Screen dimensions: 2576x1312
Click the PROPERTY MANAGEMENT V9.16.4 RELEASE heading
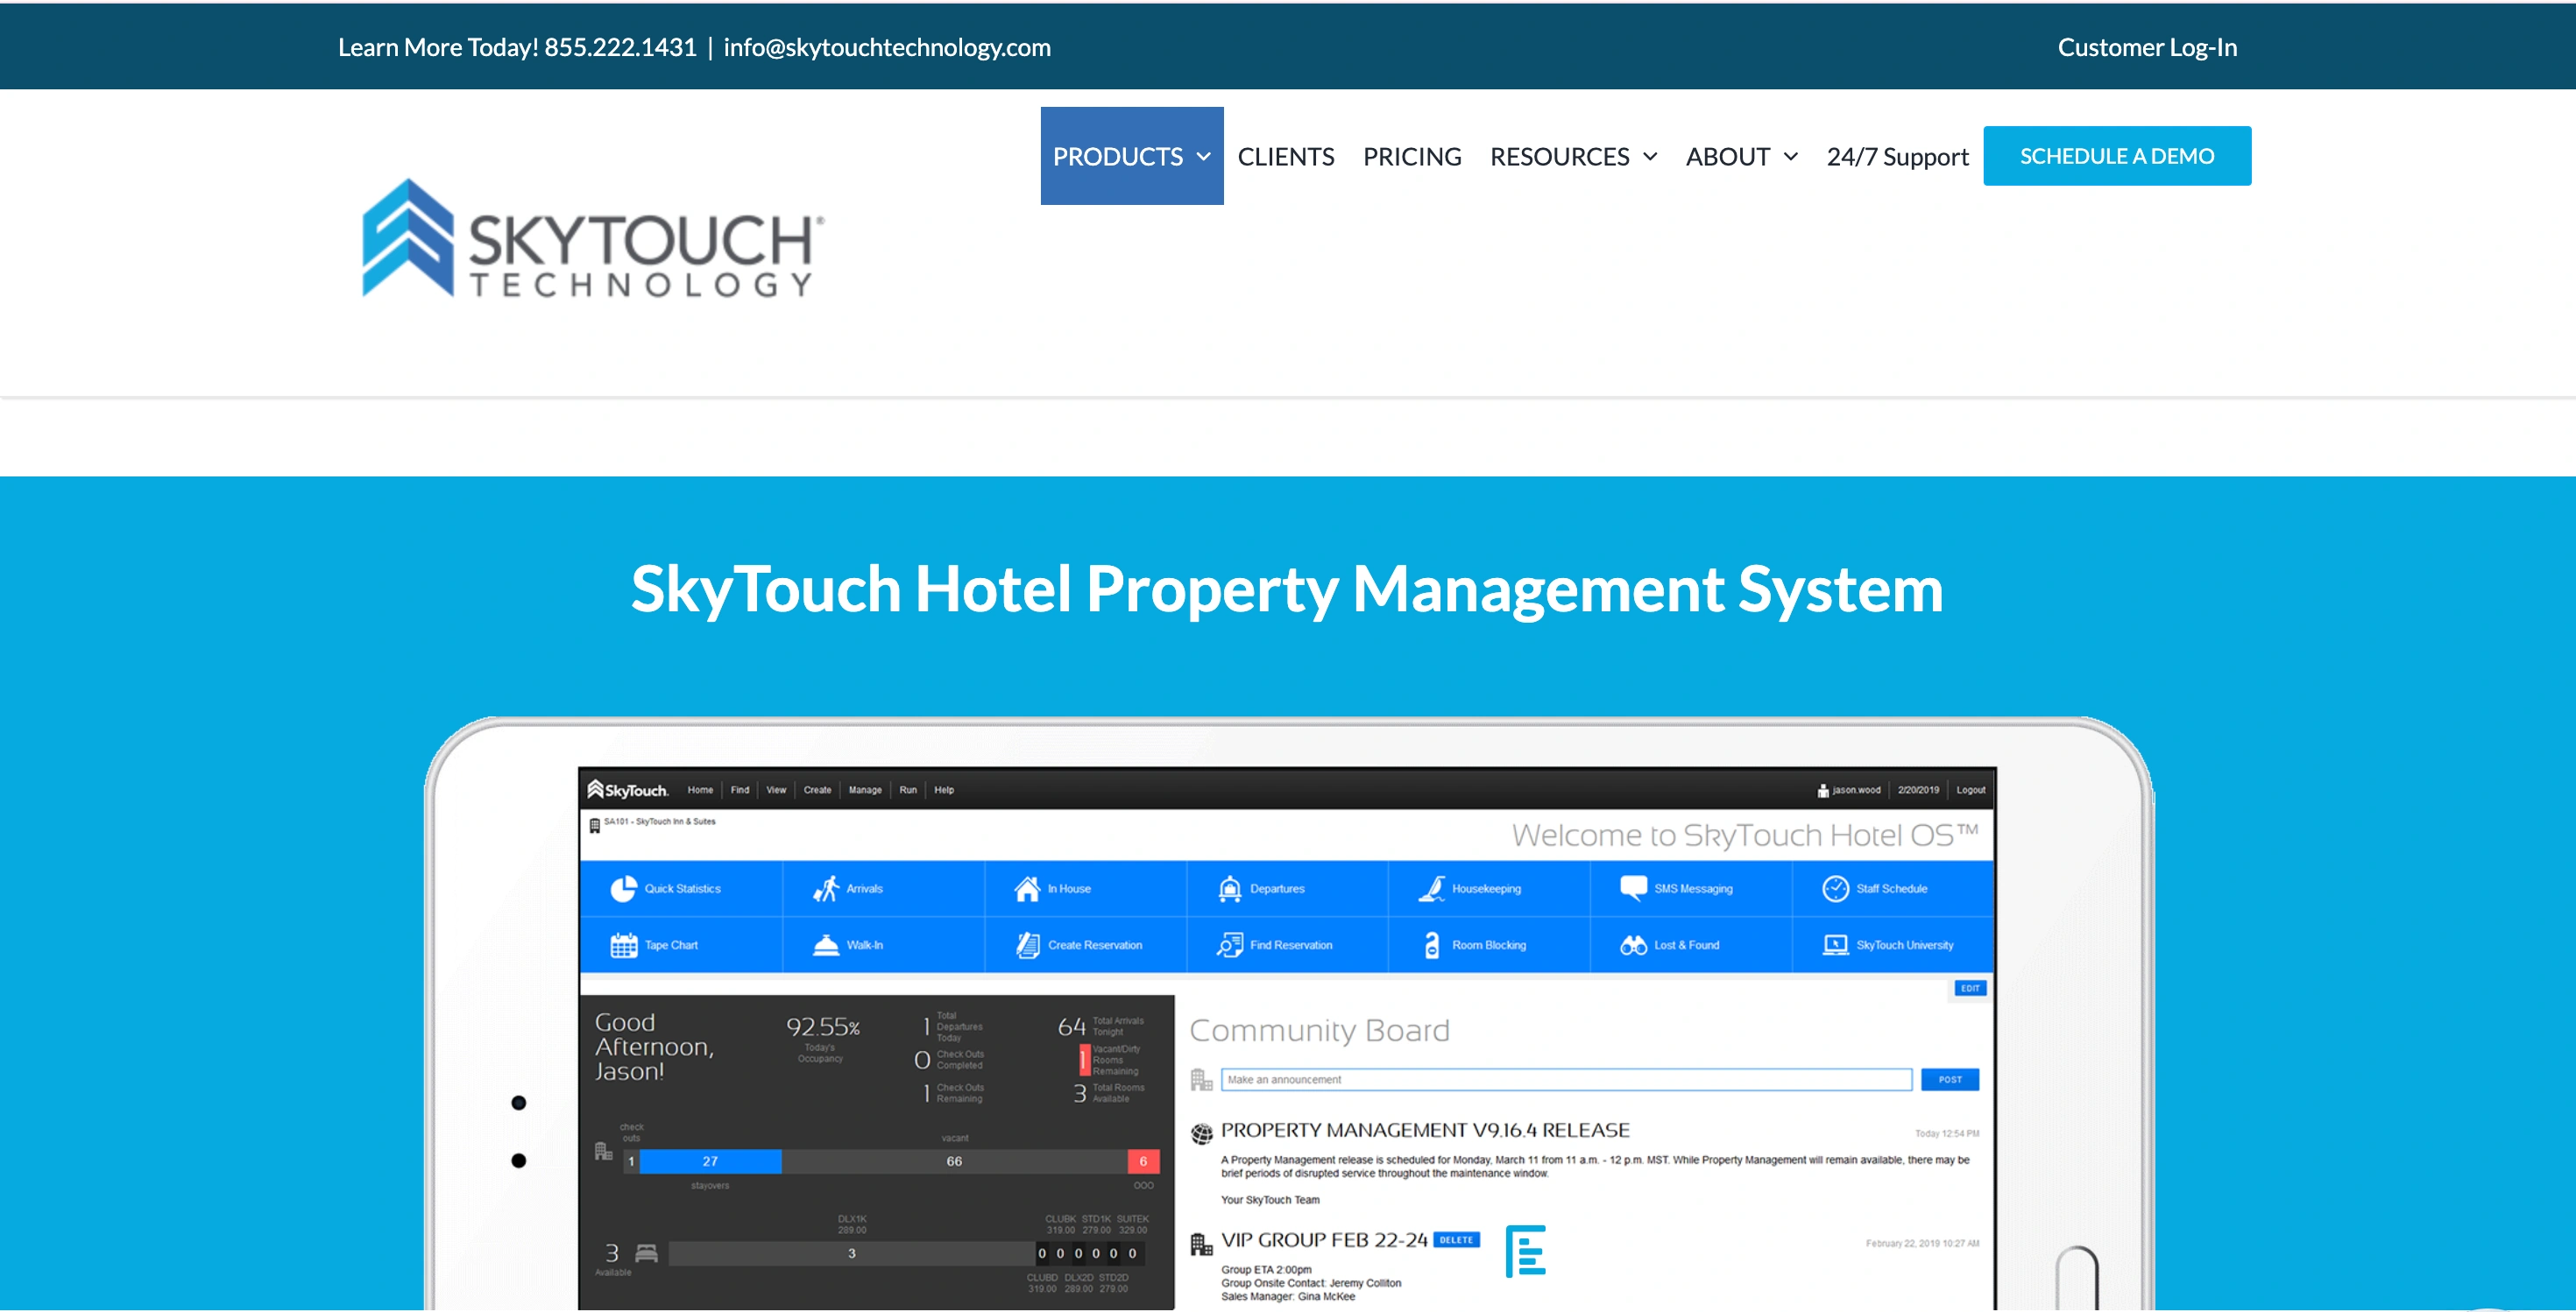click(x=1425, y=1130)
